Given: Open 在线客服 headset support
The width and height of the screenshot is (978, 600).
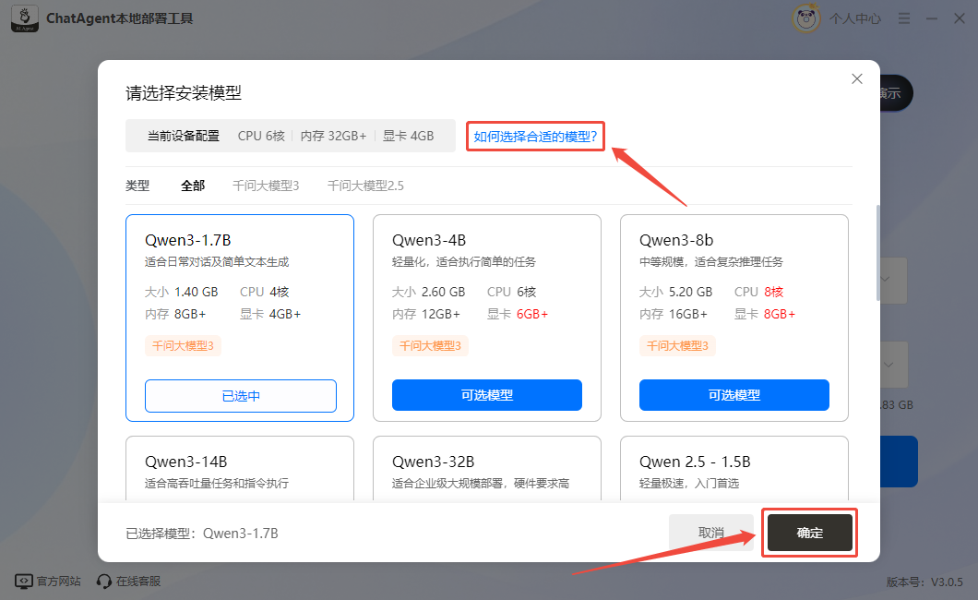Looking at the screenshot, I should (129, 581).
